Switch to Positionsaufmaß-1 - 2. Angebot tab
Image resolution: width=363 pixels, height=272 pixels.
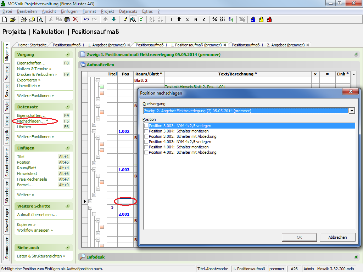point(268,45)
